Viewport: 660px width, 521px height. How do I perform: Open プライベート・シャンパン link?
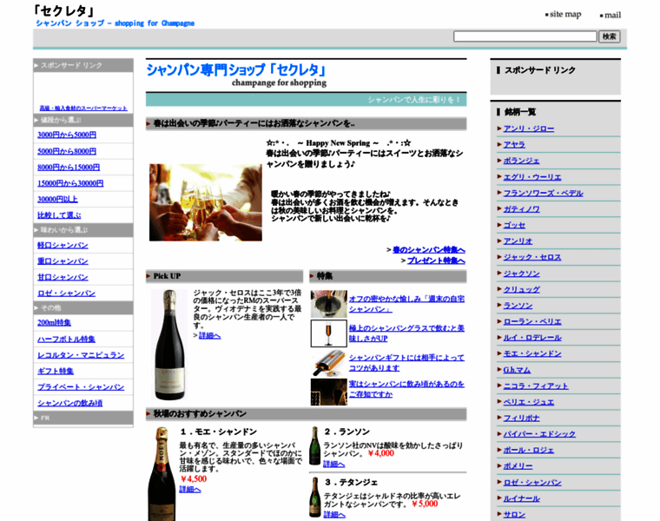81,386
